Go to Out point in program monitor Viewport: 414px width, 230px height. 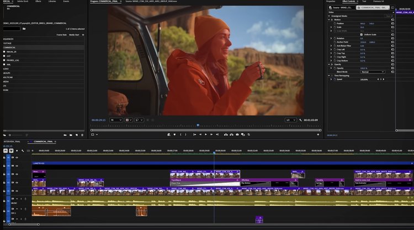[217, 134]
